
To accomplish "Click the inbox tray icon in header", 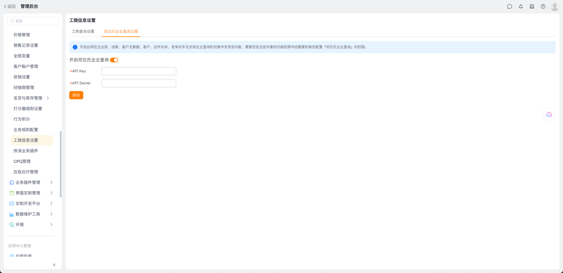I will [x=532, y=6].
